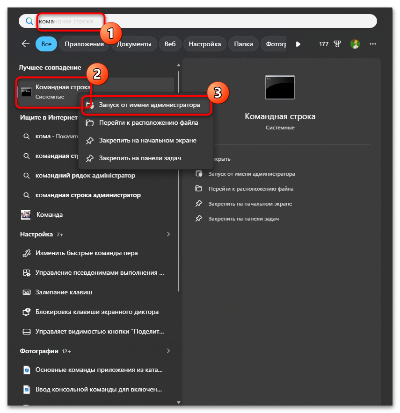This screenshot has width=400, height=413.
Task: Click keyboard icon beside Залипание клавиш
Action: [x=27, y=292]
